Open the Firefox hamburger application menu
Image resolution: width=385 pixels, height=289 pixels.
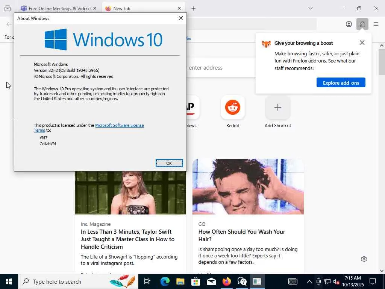coord(376,24)
